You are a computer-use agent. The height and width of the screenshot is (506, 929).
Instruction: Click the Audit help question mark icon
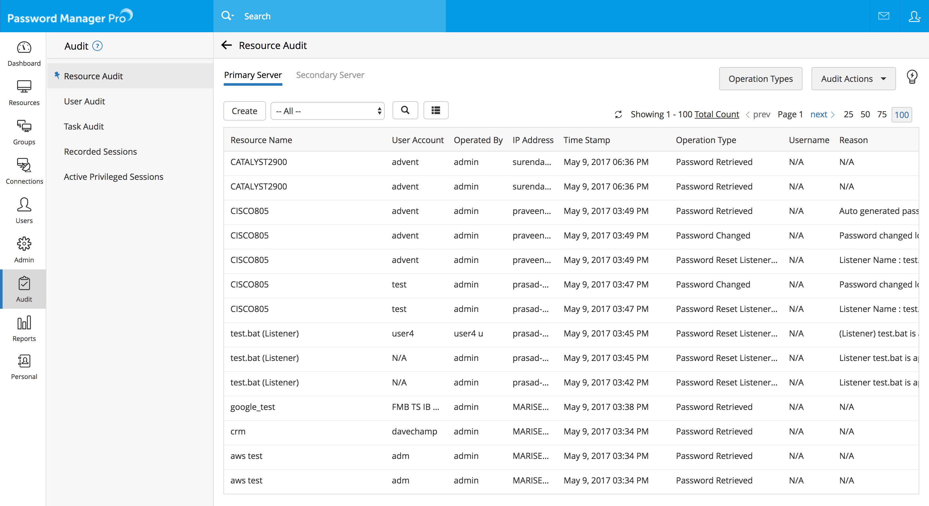click(97, 46)
